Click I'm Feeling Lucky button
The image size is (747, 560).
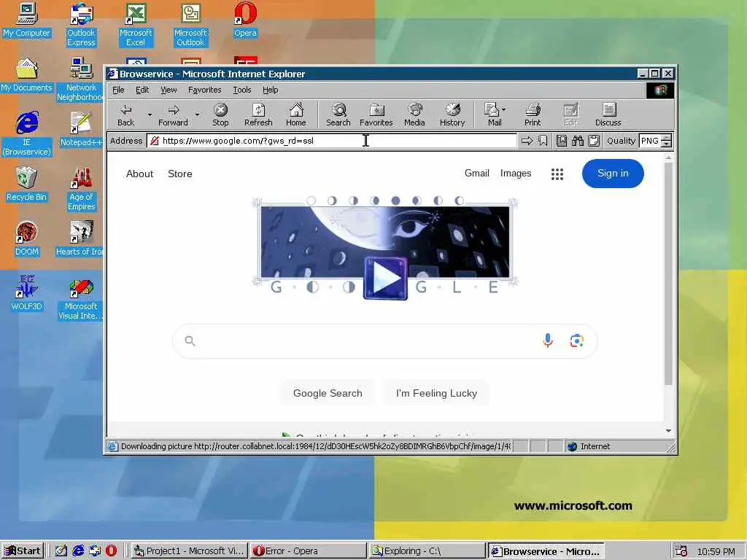click(436, 393)
